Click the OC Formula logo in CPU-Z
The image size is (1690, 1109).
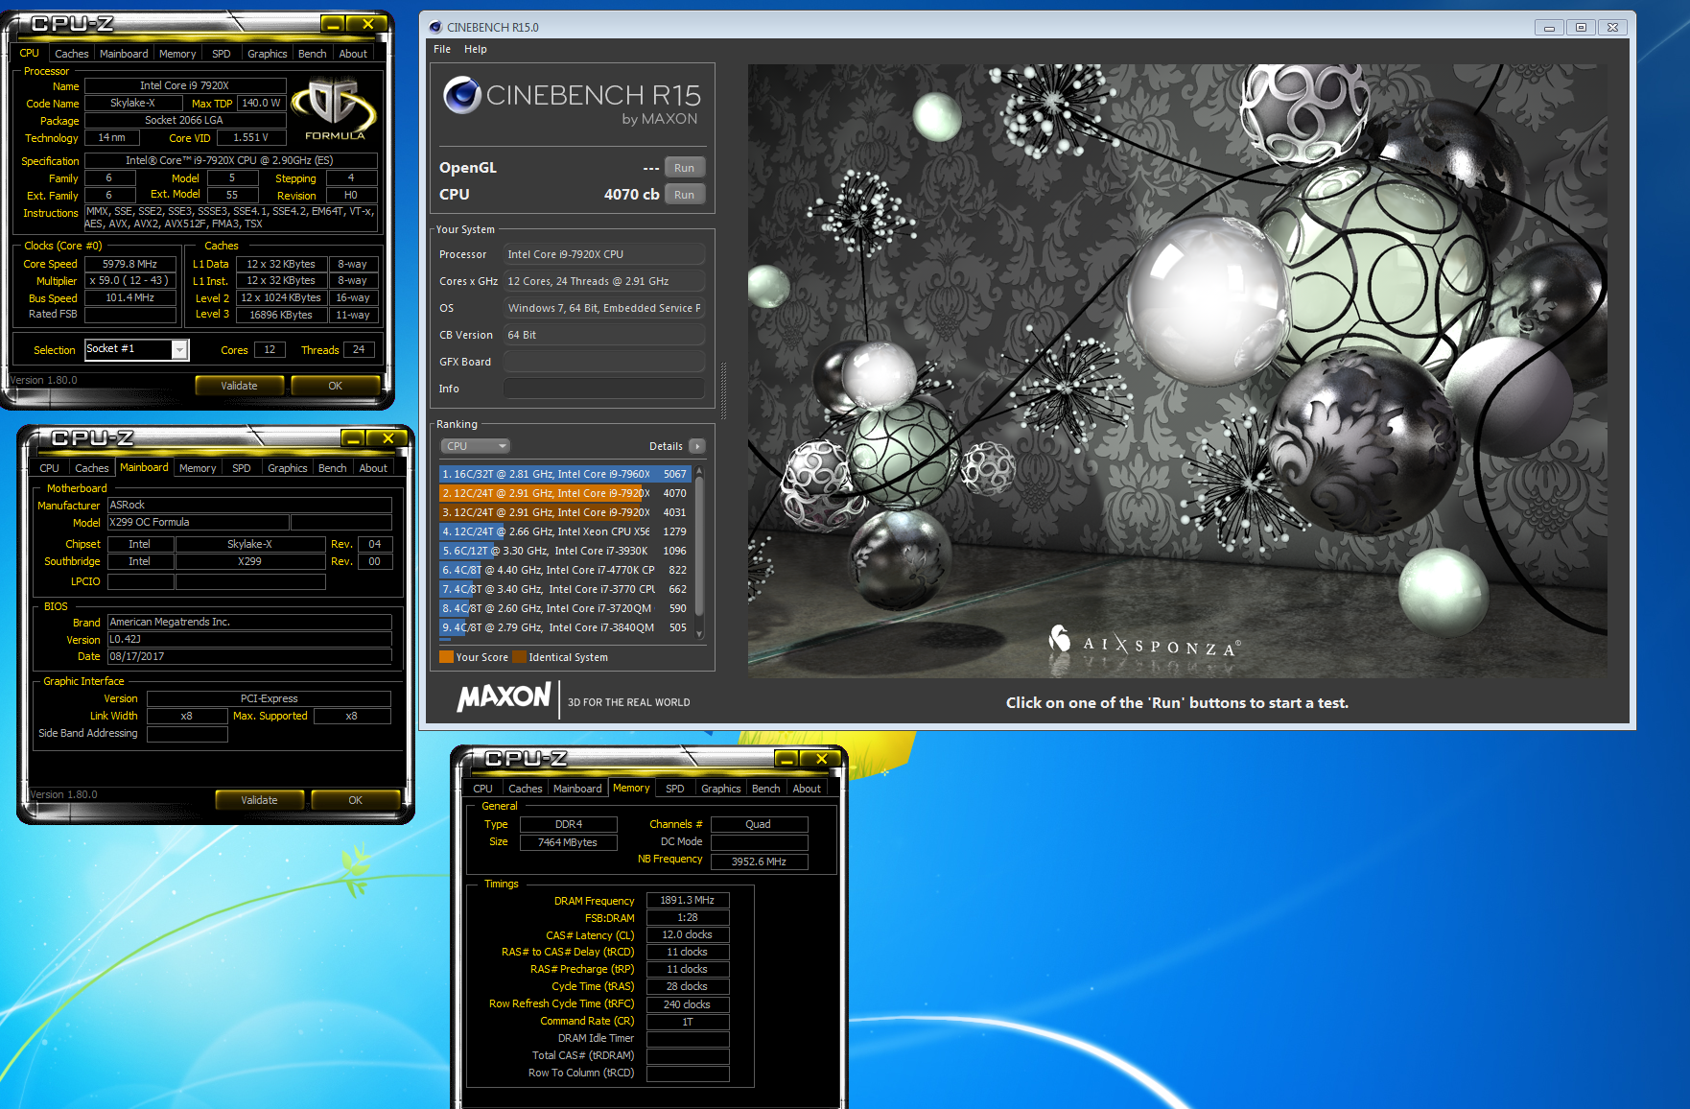click(335, 110)
